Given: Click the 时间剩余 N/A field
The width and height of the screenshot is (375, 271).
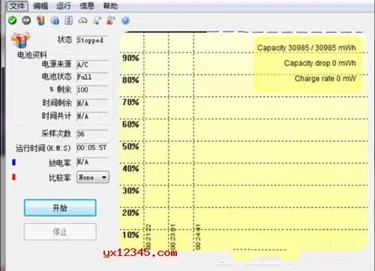Looking at the screenshot, I should [92, 103].
